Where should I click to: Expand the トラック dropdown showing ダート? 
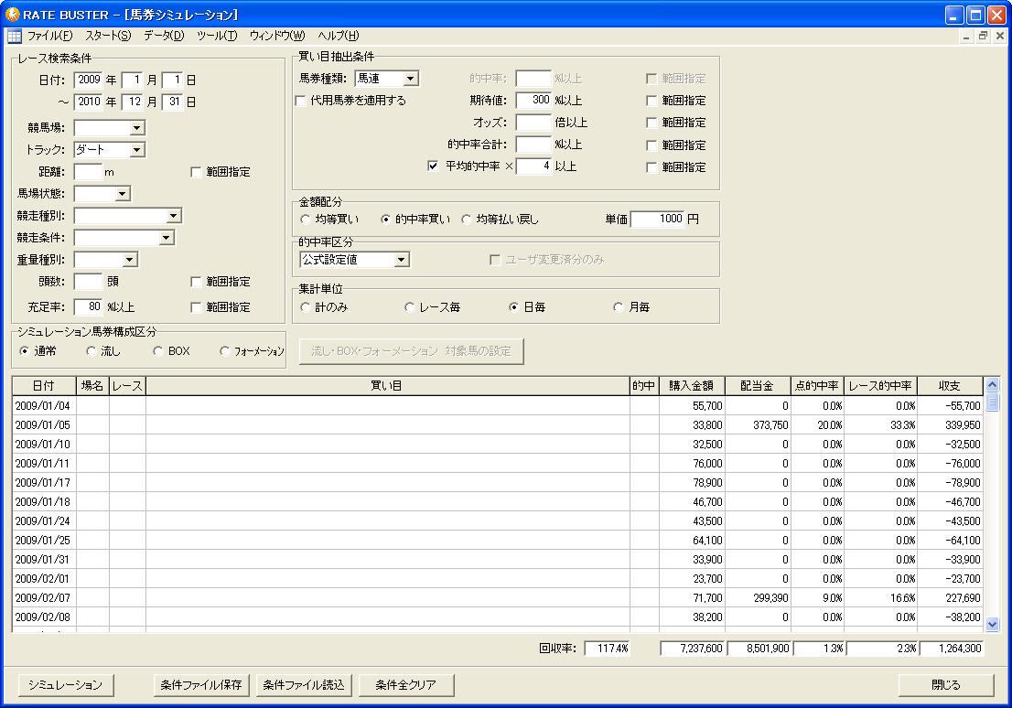[x=137, y=150]
